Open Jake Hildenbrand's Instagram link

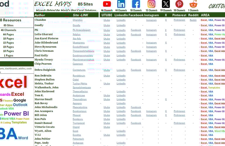pos(151,43)
